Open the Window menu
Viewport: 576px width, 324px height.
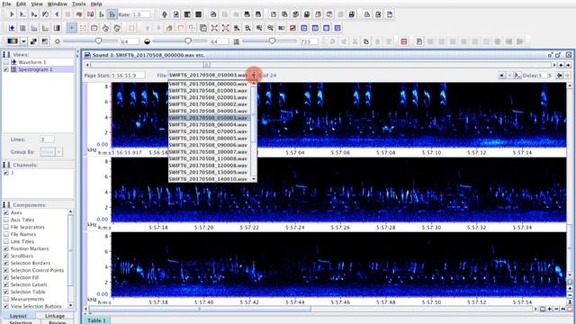pyautogui.click(x=58, y=4)
